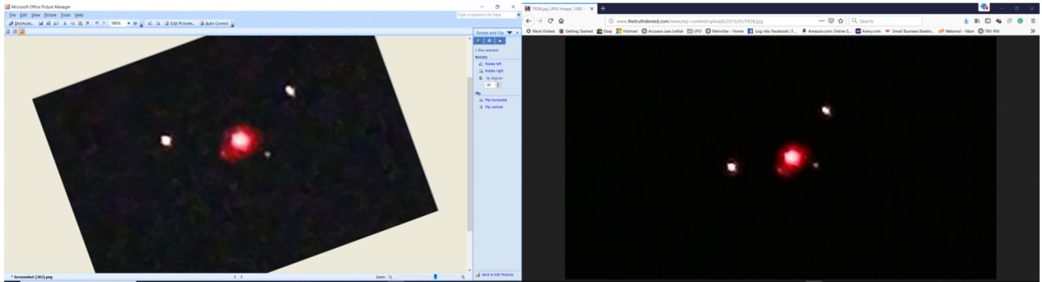Open the Most Visited bookmarks folder
This screenshot has height=282, width=1042.
pos(540,31)
